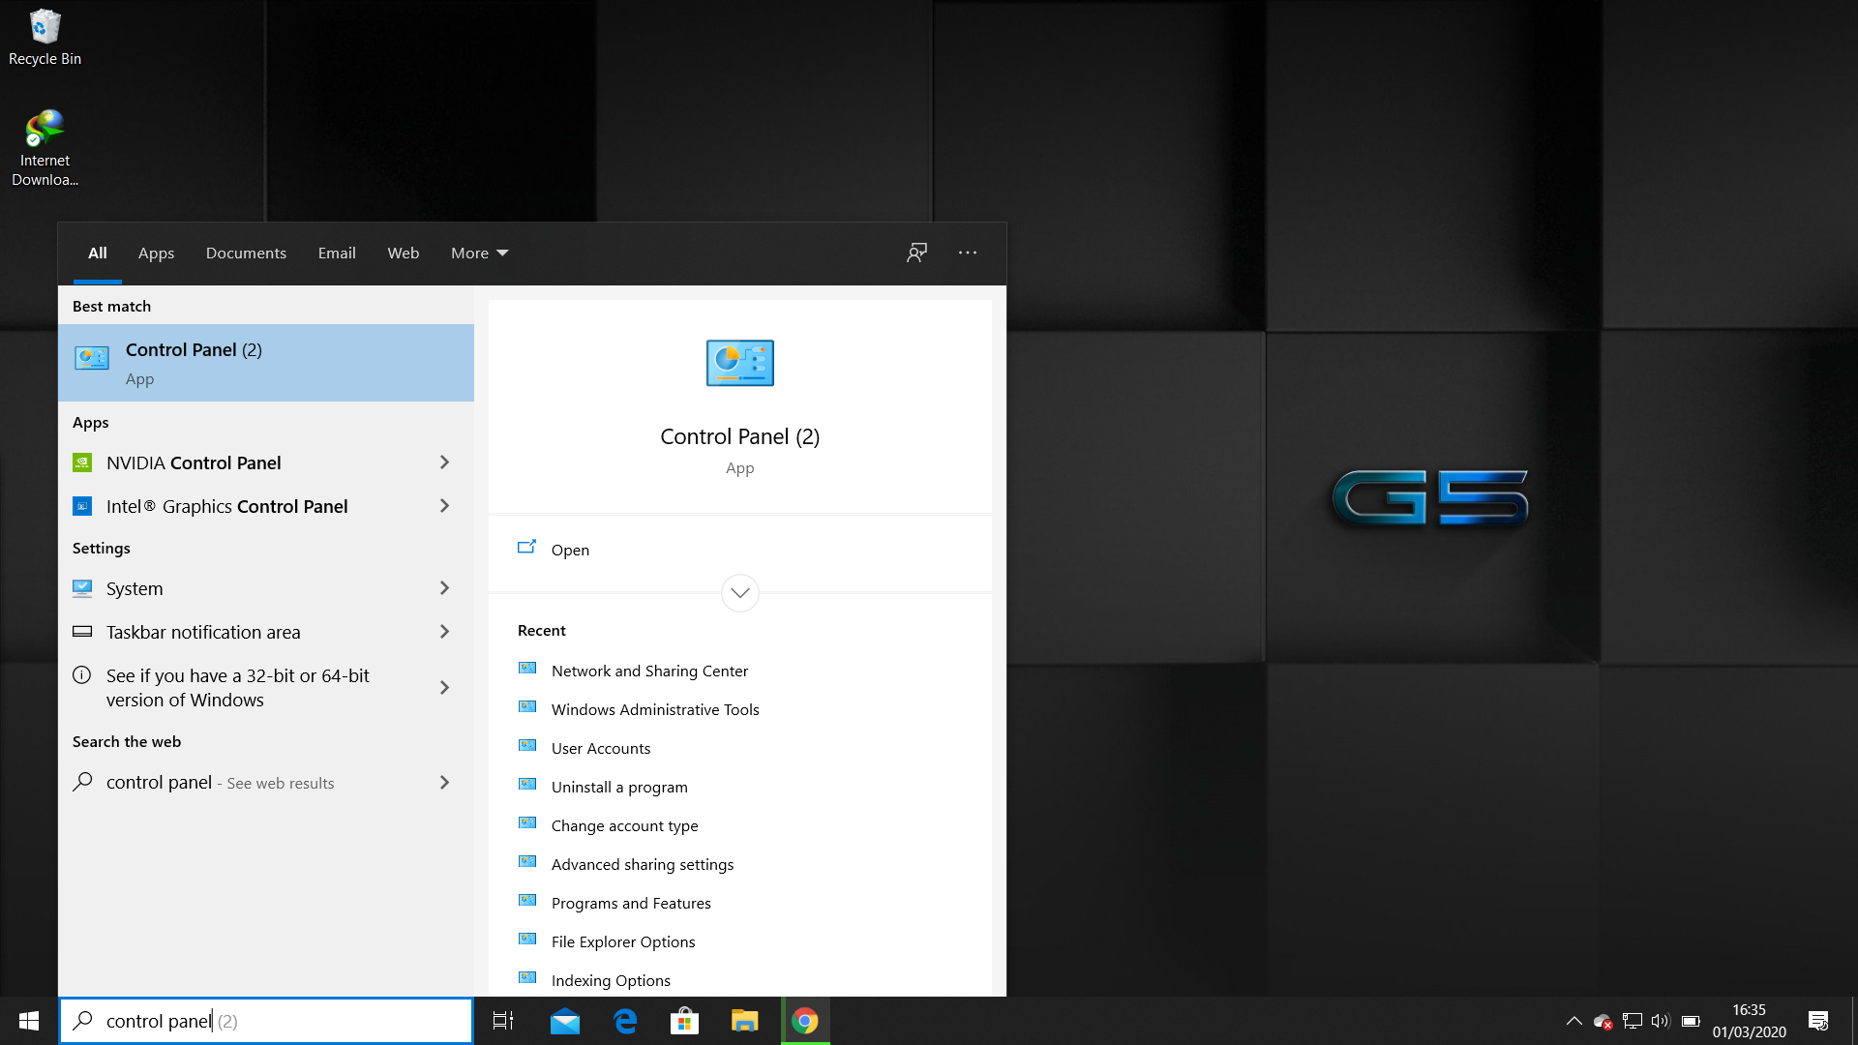Click the web search magnifier icon
Screen dimensions: 1858x1045
[82, 781]
